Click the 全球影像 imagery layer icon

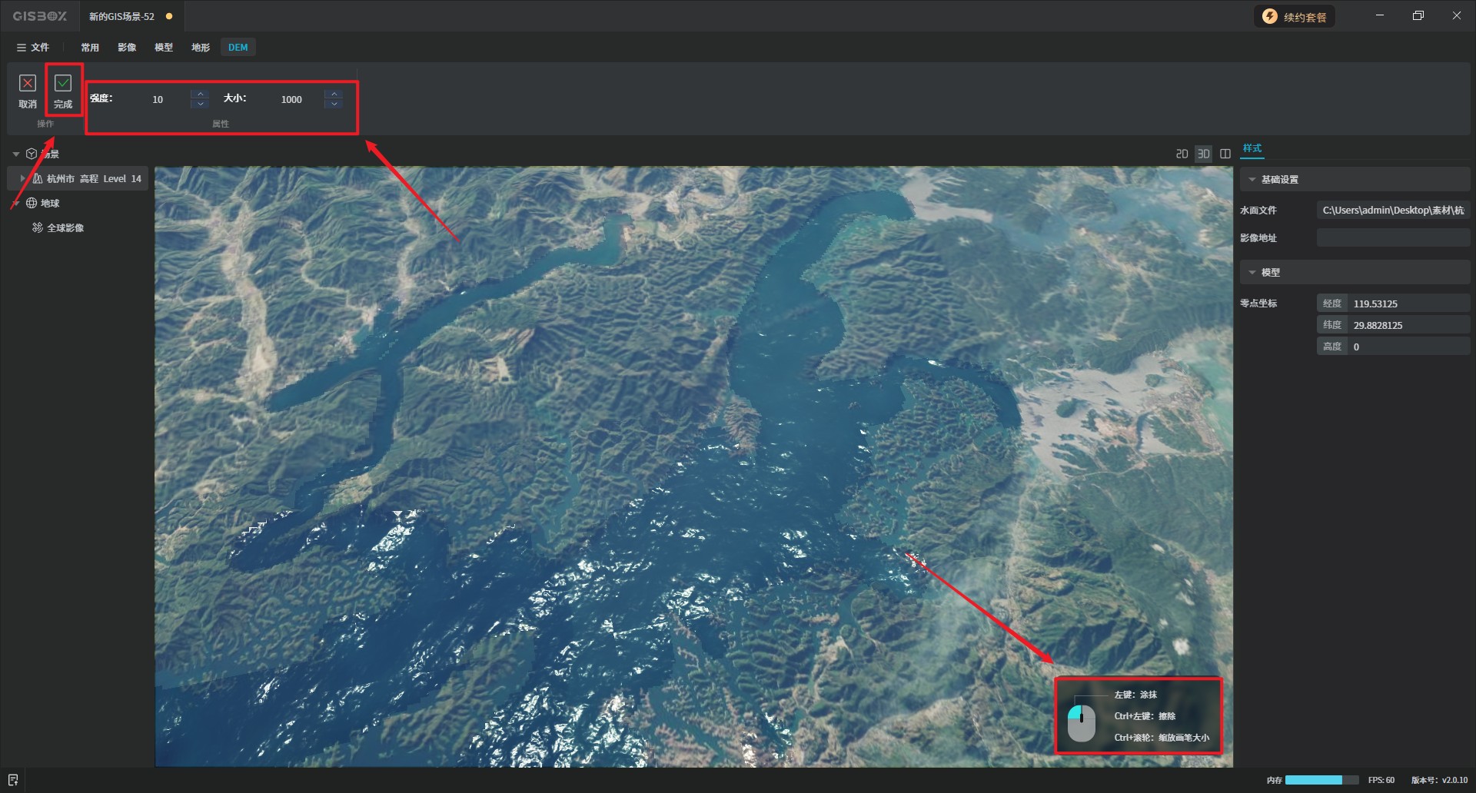coord(37,227)
